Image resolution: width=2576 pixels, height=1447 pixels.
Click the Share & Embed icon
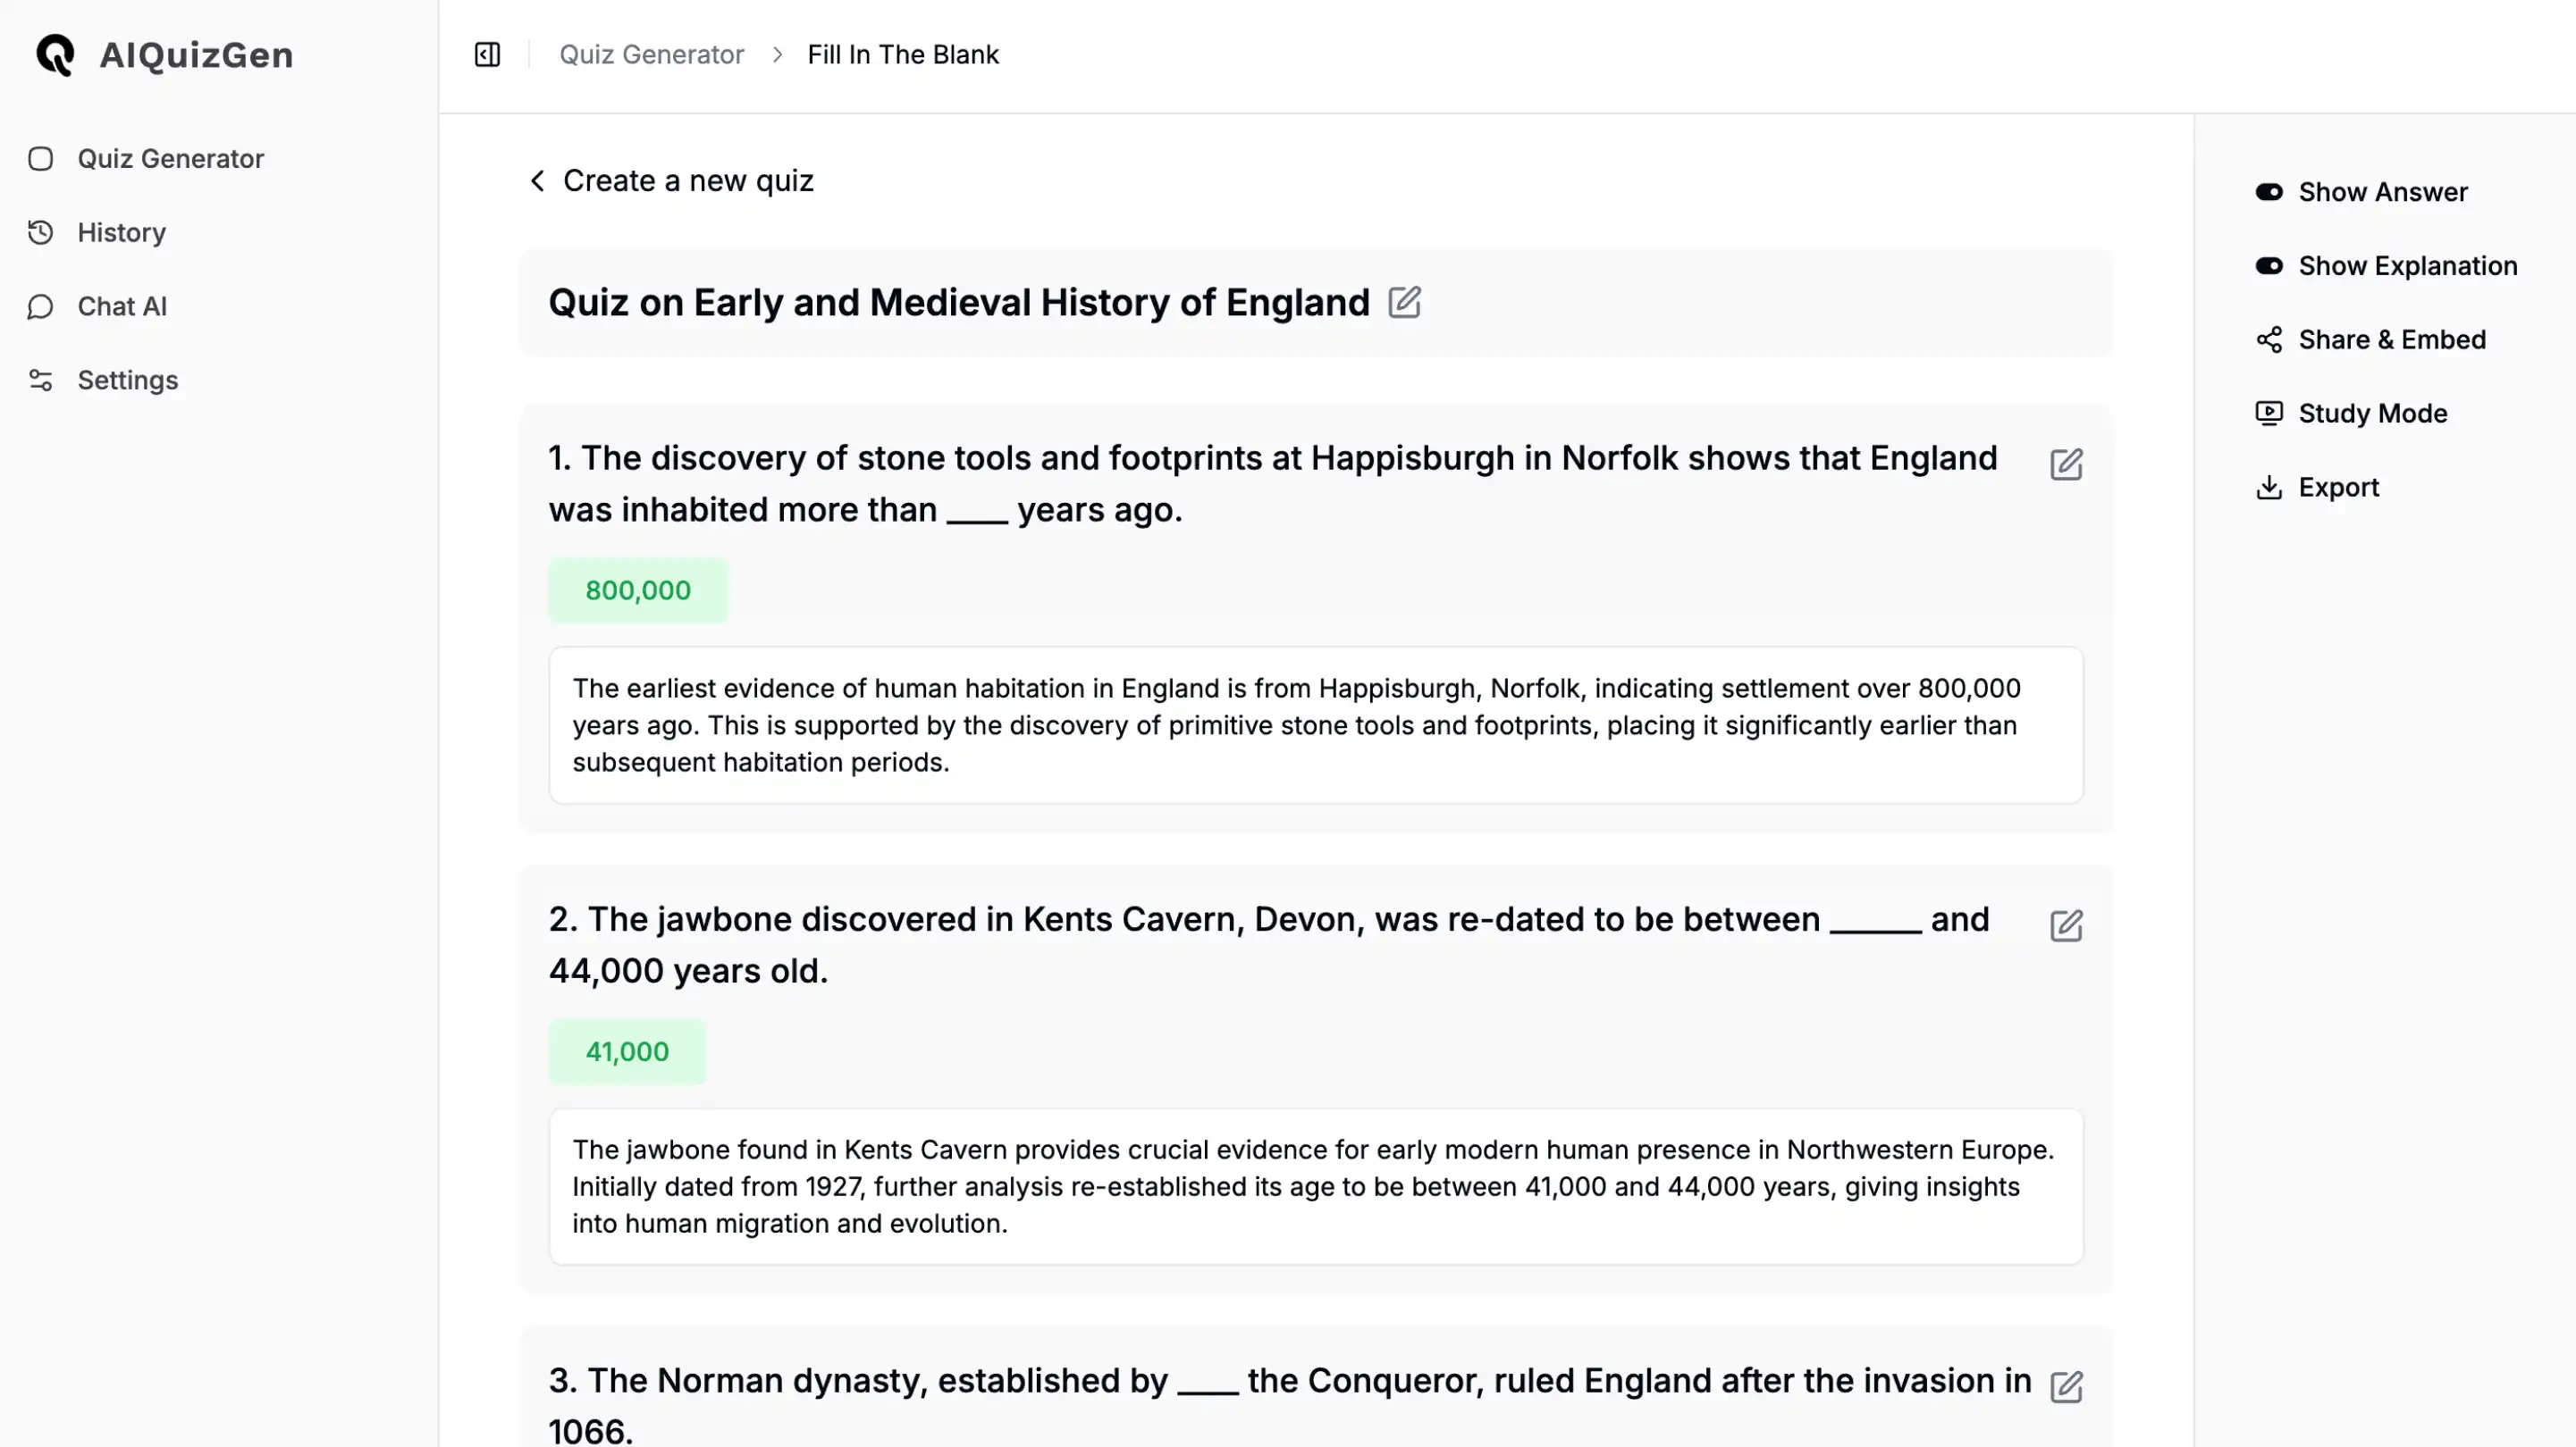coord(2269,339)
